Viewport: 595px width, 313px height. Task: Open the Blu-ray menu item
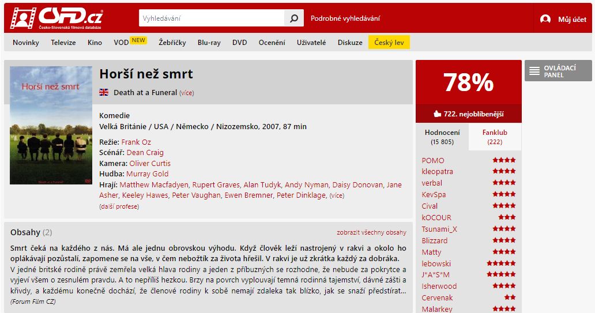[209, 43]
